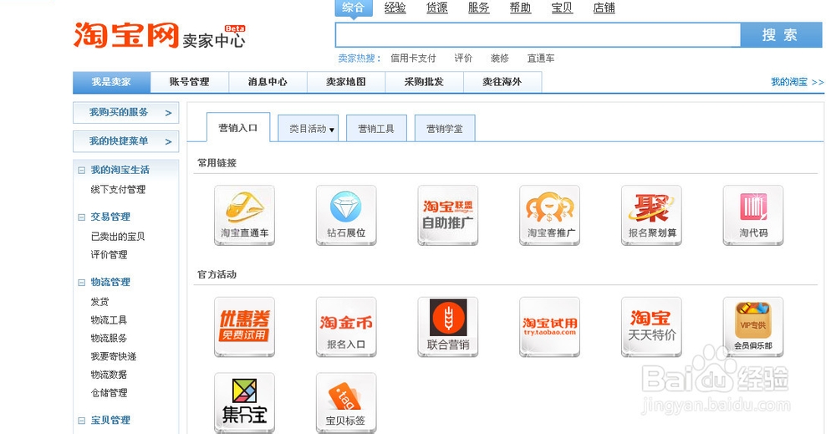Open 已卖出的宝贝 link
This screenshot has height=434, width=836.
coord(119,236)
